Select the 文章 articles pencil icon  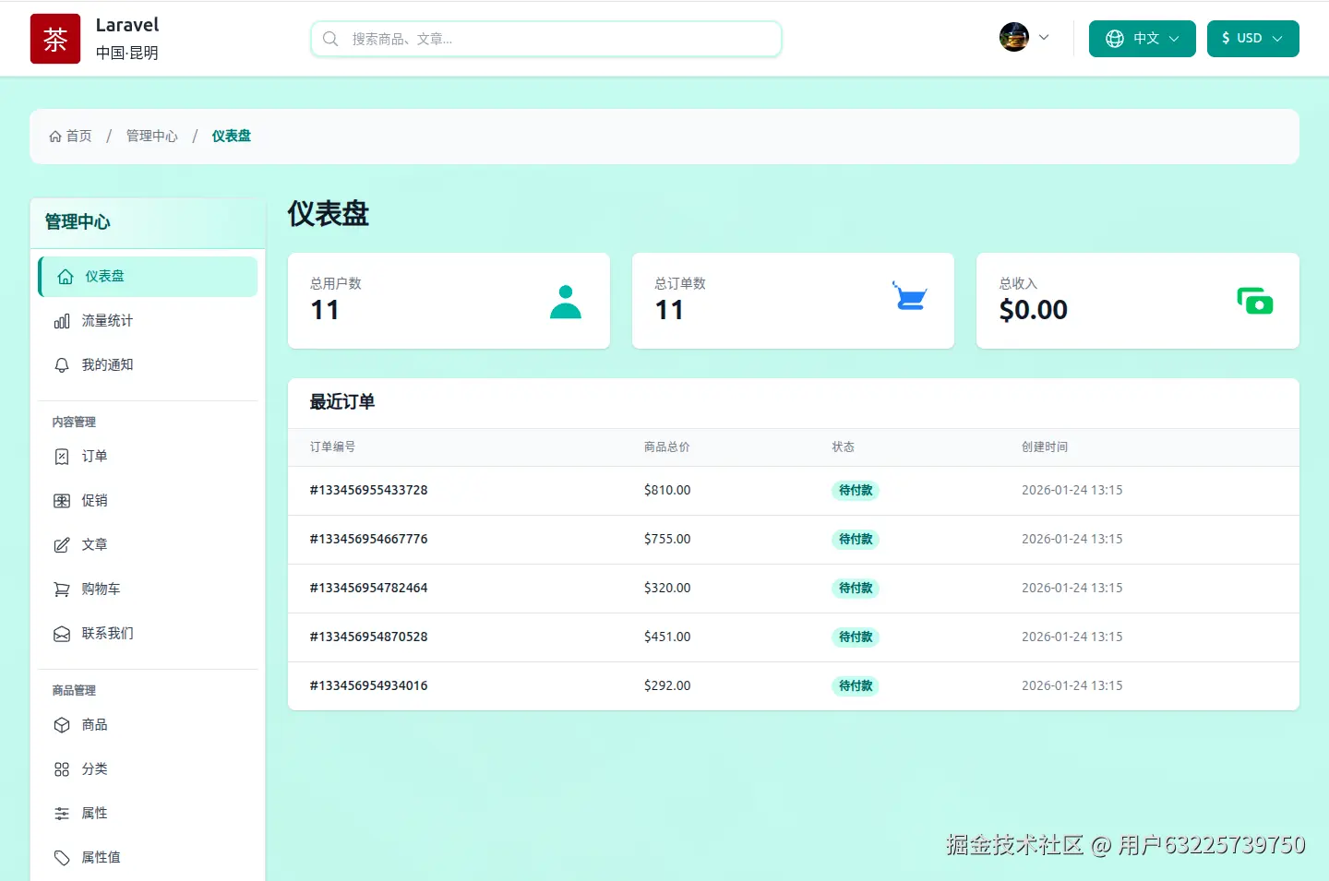61,544
